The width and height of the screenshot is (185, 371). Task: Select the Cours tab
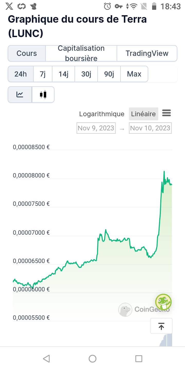click(x=27, y=53)
